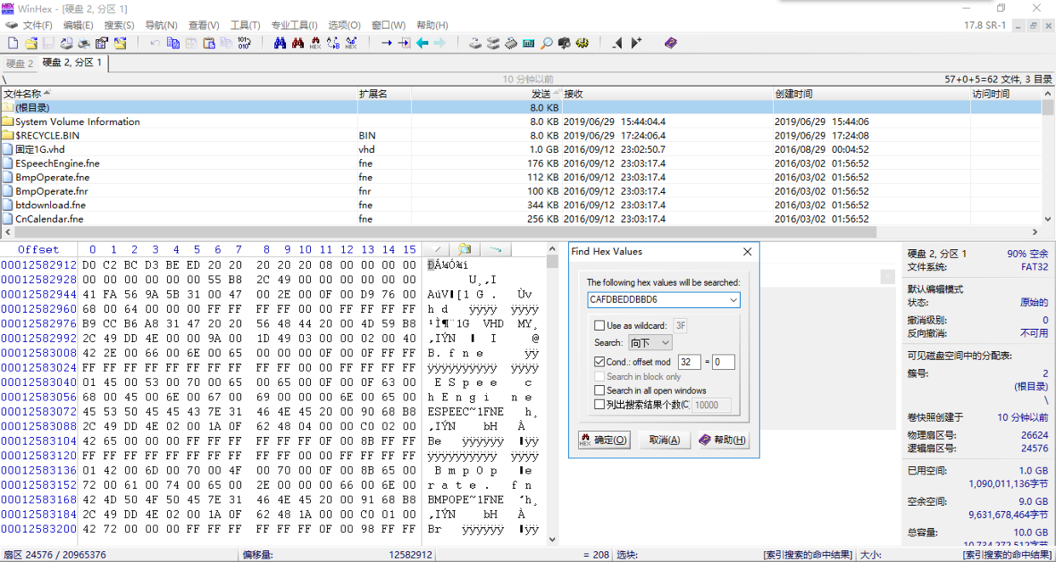Select the CnCalendar.fne file

point(521,219)
